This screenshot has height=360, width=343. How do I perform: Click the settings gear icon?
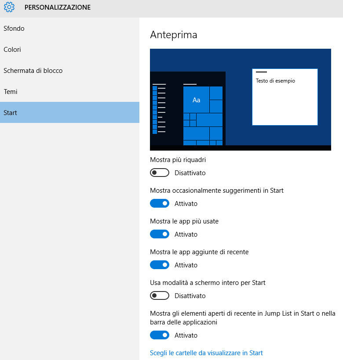[x=9, y=7]
